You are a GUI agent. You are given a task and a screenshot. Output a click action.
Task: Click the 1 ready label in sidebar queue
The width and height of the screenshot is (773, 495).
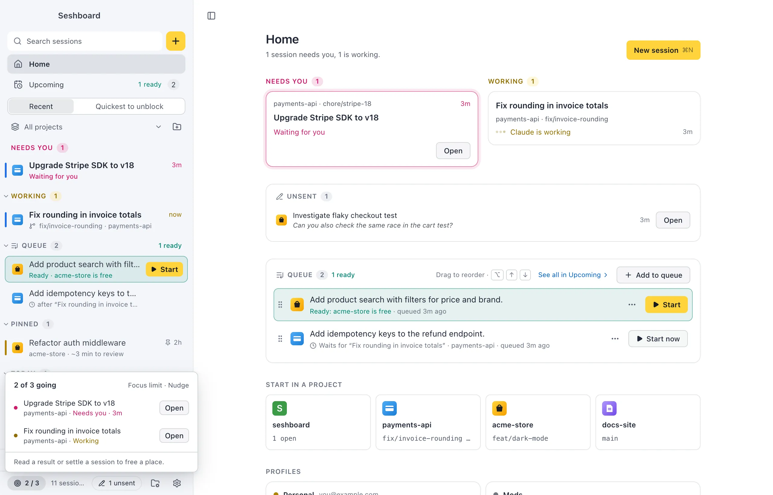[x=170, y=245]
